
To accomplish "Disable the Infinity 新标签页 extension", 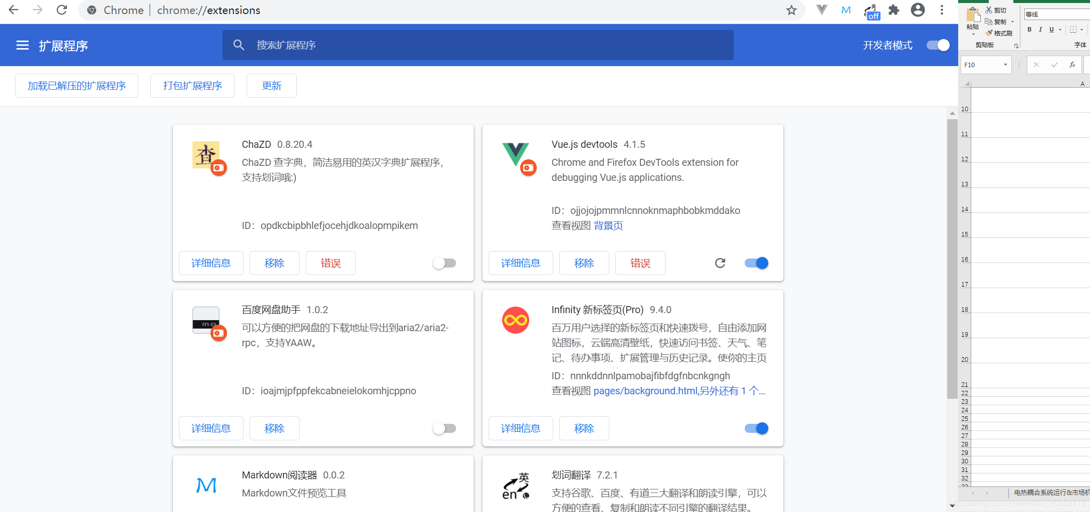I will pos(756,428).
